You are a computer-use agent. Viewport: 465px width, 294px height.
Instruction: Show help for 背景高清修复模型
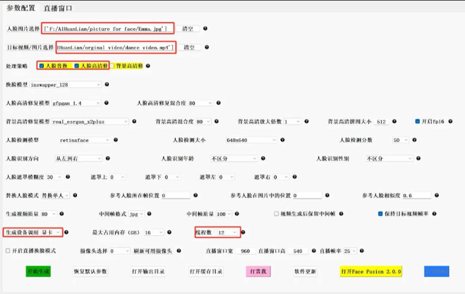tap(134, 121)
